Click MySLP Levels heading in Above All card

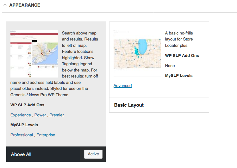coord(24,125)
